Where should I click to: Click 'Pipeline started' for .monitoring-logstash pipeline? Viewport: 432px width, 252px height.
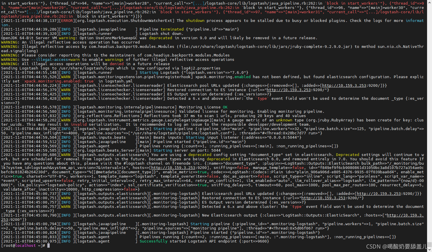point(209,233)
